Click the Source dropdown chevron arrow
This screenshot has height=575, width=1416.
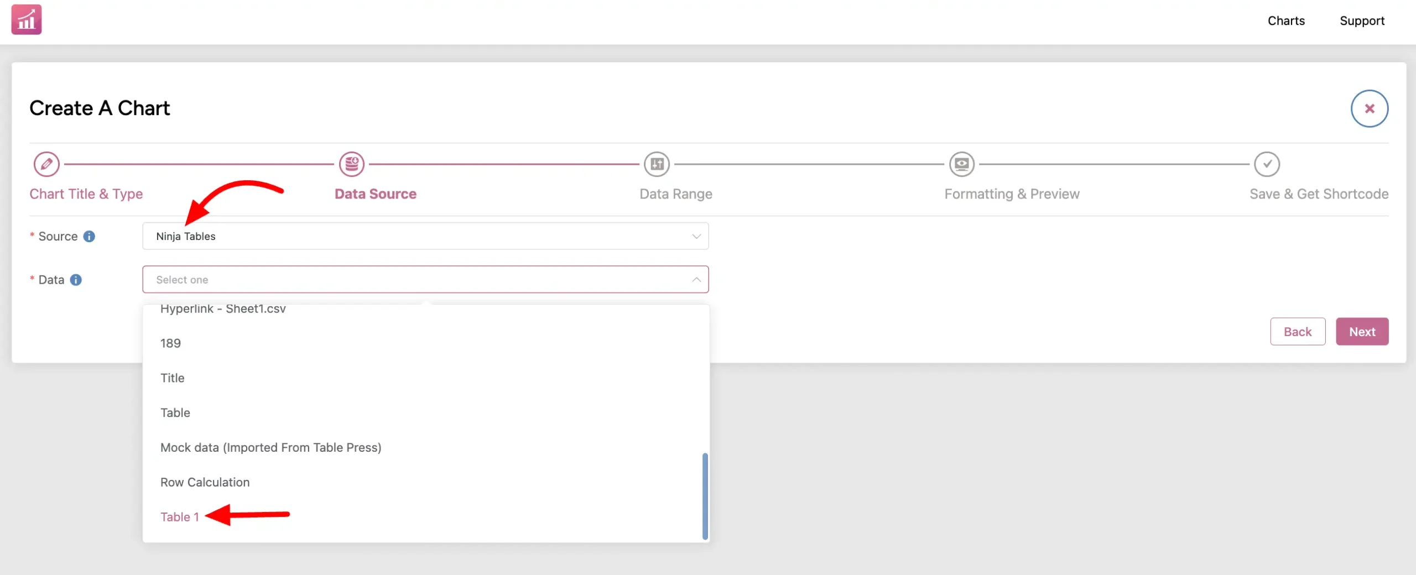click(696, 236)
